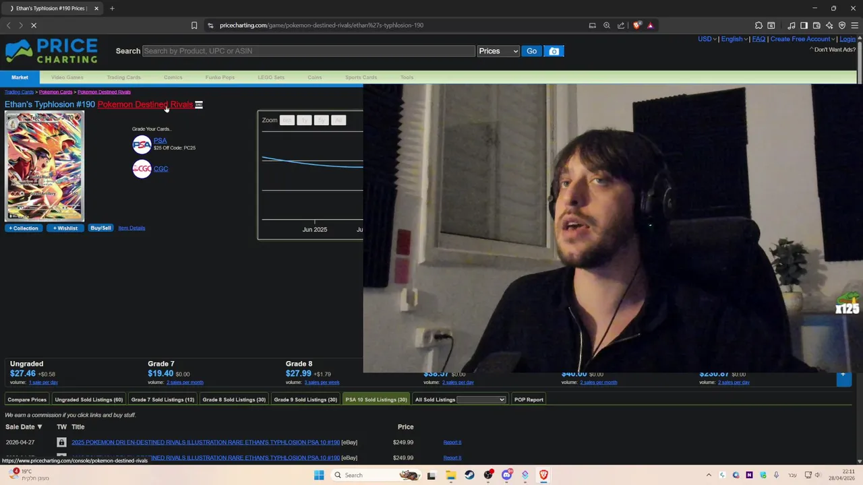Image resolution: width=863 pixels, height=485 pixels.
Task: Click Report It link for 2026-04-27 sale
Action: [x=452, y=443]
